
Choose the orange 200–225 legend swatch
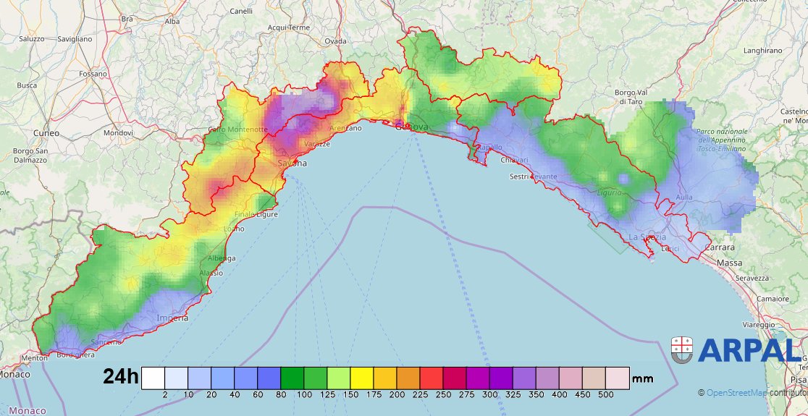pyautogui.click(x=408, y=378)
